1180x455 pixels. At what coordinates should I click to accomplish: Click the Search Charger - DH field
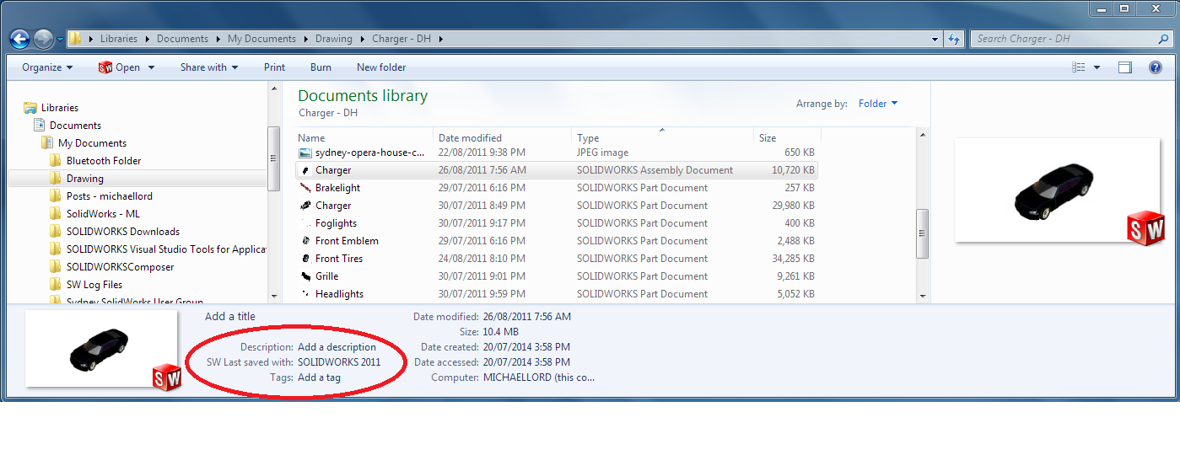click(x=1064, y=39)
